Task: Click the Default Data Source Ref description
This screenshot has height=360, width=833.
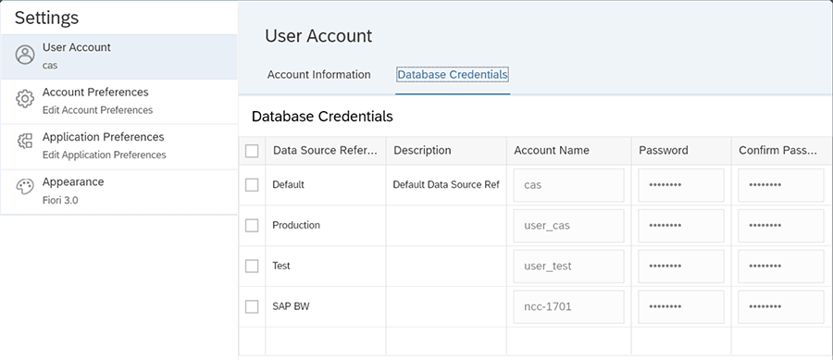Action: (x=446, y=185)
